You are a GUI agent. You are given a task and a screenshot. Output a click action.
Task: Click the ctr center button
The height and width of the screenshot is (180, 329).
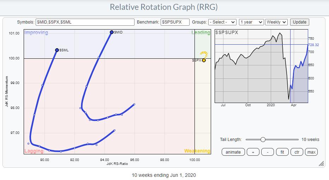(x=297, y=152)
